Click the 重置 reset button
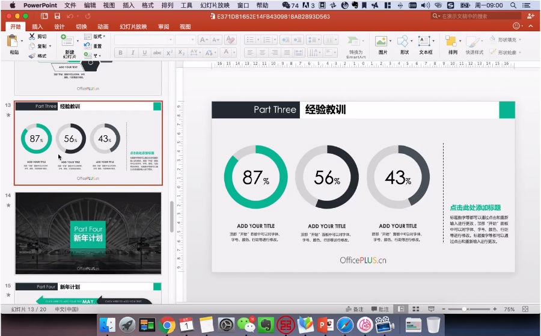 pyautogui.click(x=93, y=46)
